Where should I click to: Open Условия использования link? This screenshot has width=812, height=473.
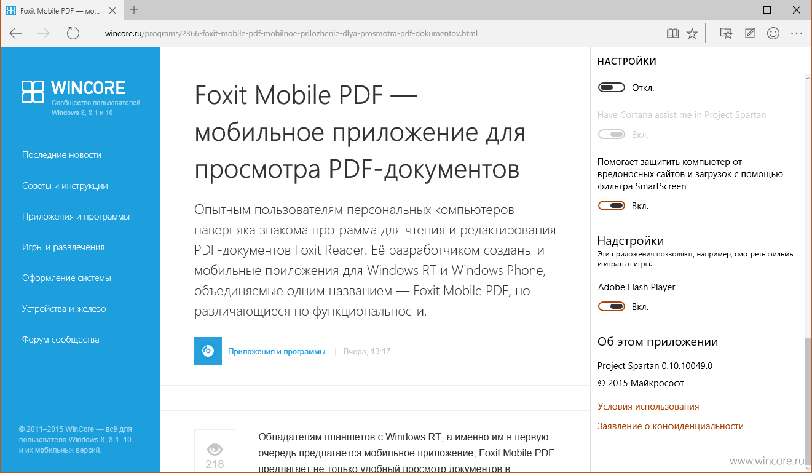point(648,407)
